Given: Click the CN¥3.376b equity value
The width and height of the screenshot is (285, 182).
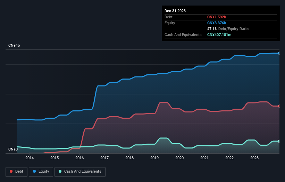Looking at the screenshot, I should (x=217, y=23).
